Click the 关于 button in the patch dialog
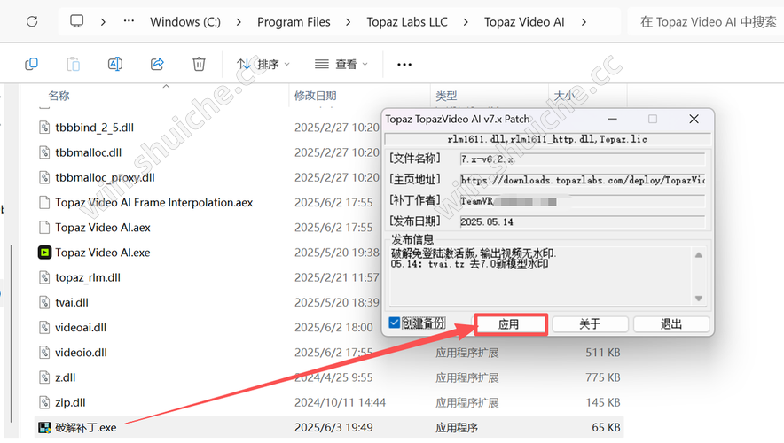 (x=590, y=324)
